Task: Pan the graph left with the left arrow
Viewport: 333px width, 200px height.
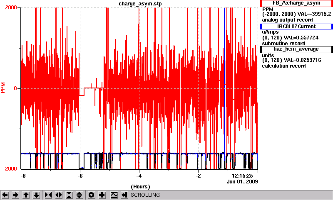Action: coord(5,195)
